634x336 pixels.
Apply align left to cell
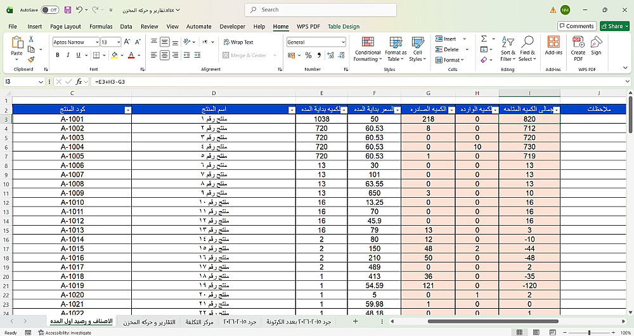153,55
